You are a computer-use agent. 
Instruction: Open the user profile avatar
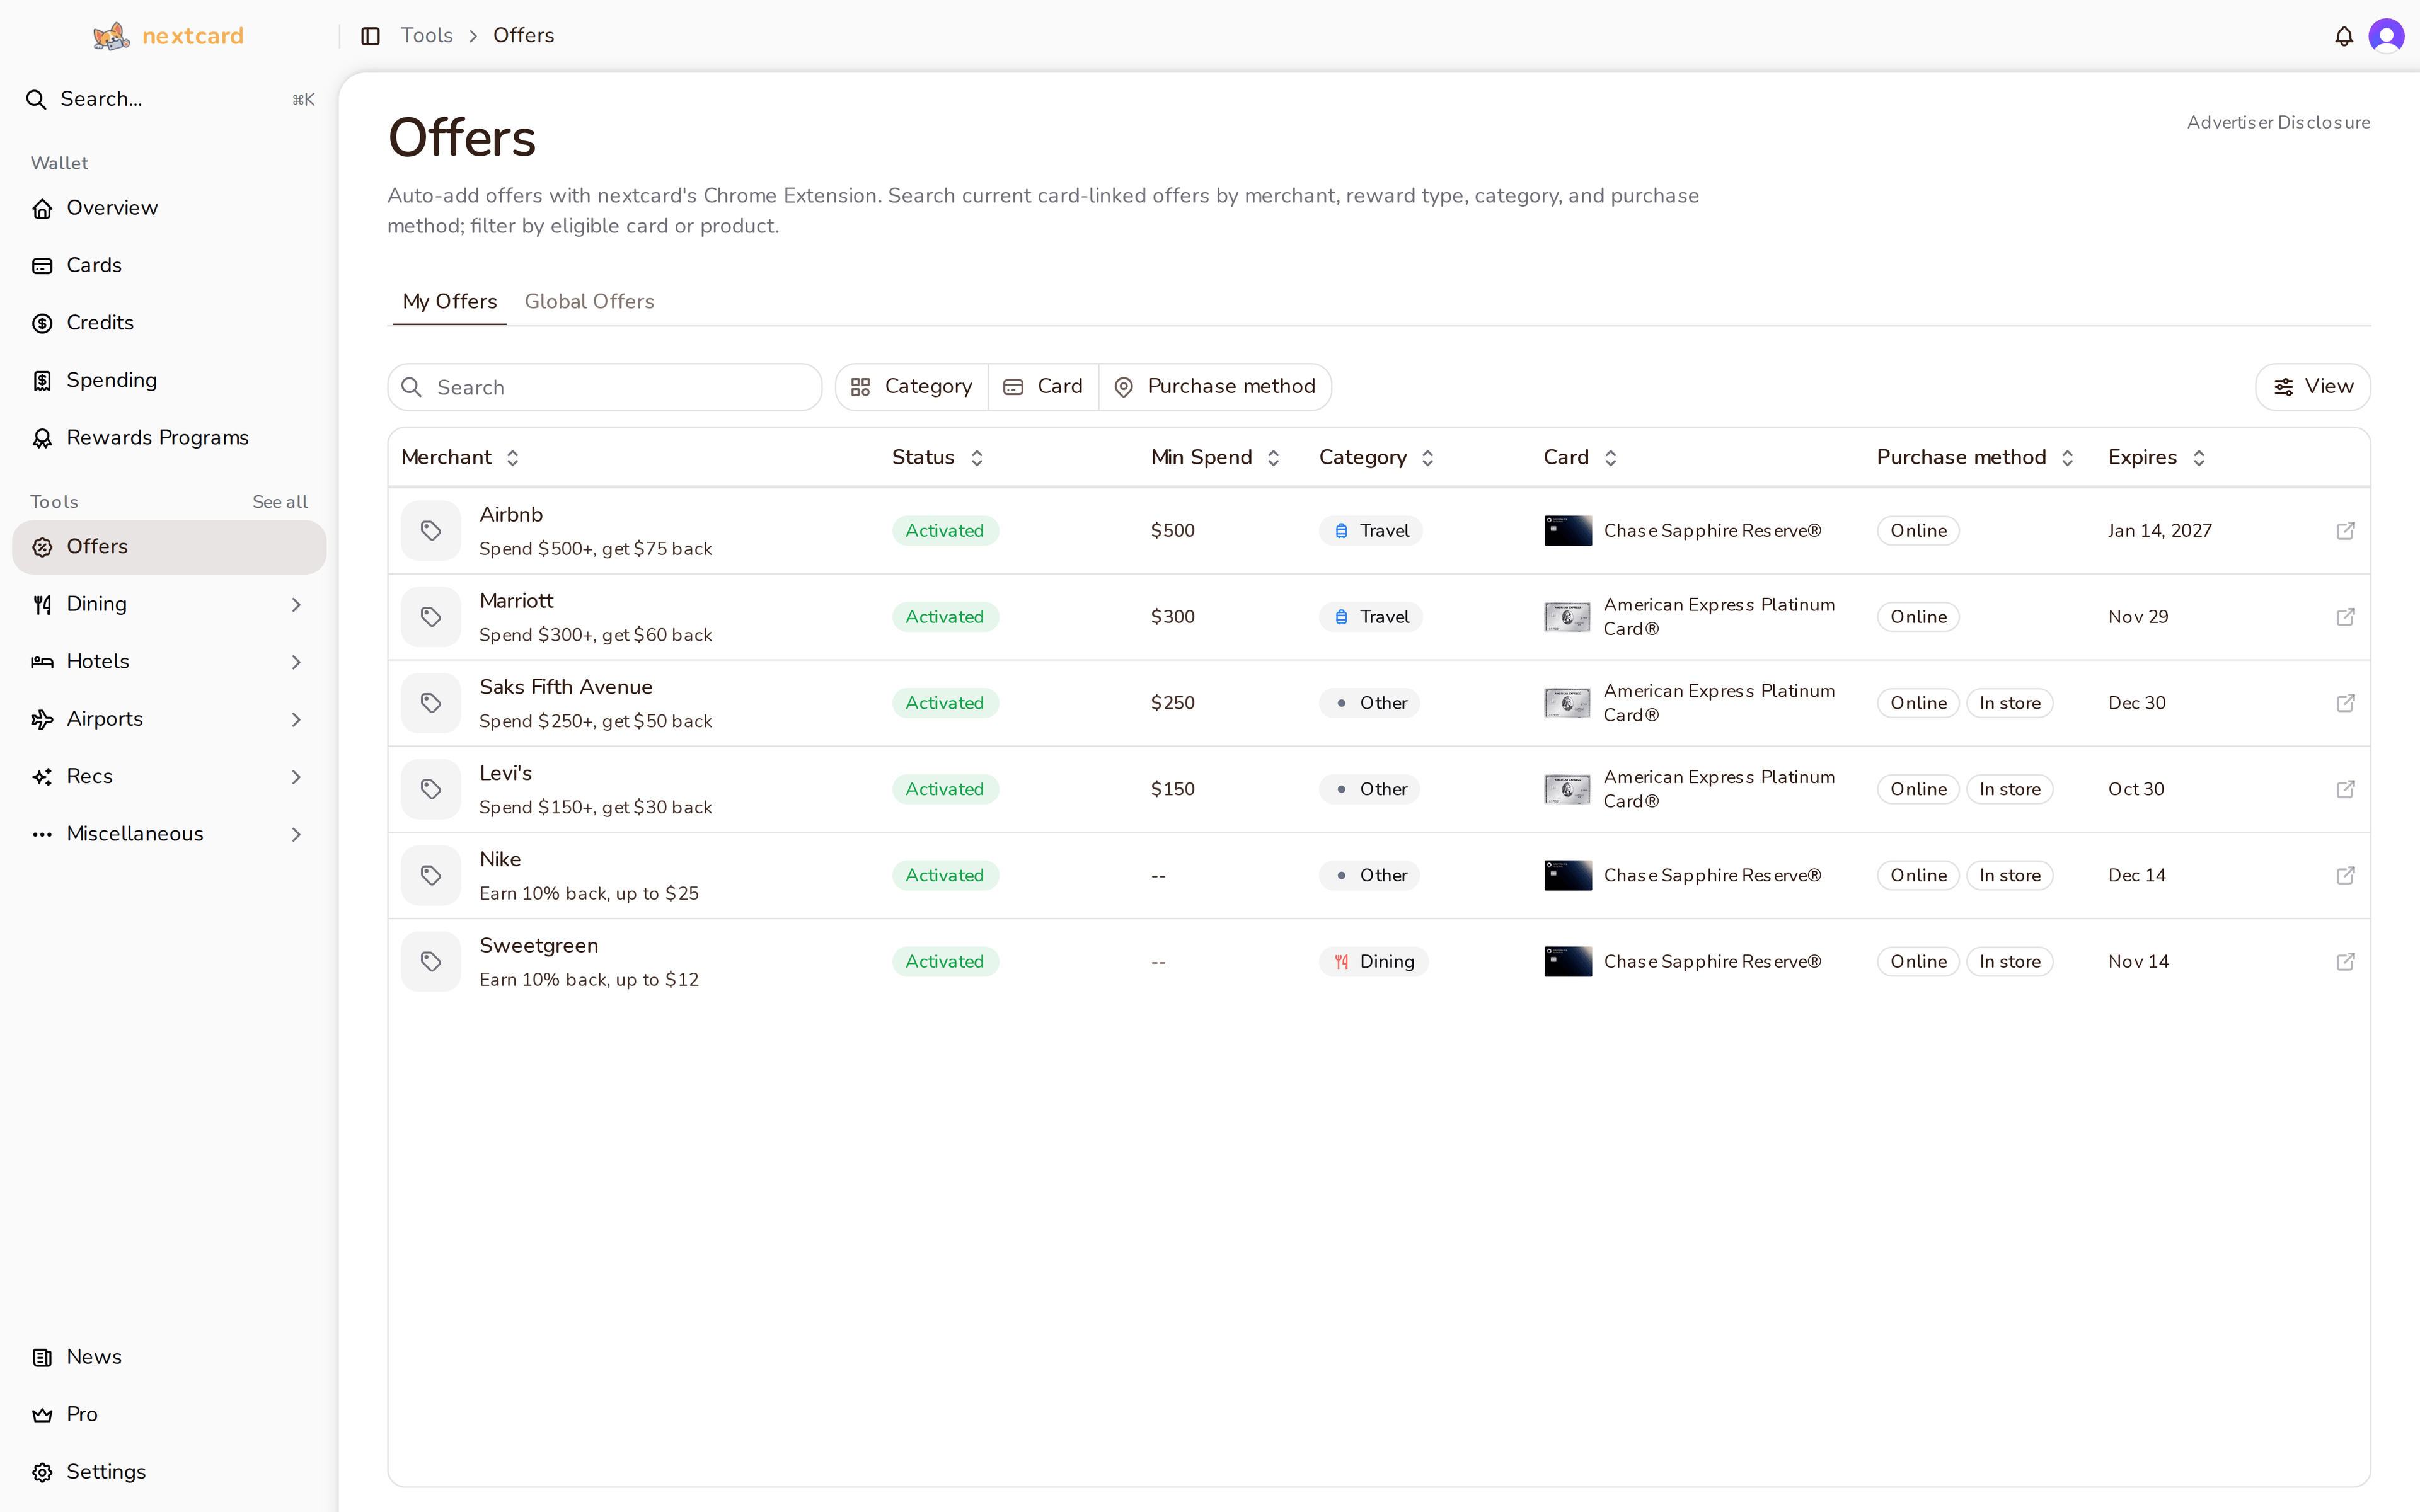(2386, 37)
